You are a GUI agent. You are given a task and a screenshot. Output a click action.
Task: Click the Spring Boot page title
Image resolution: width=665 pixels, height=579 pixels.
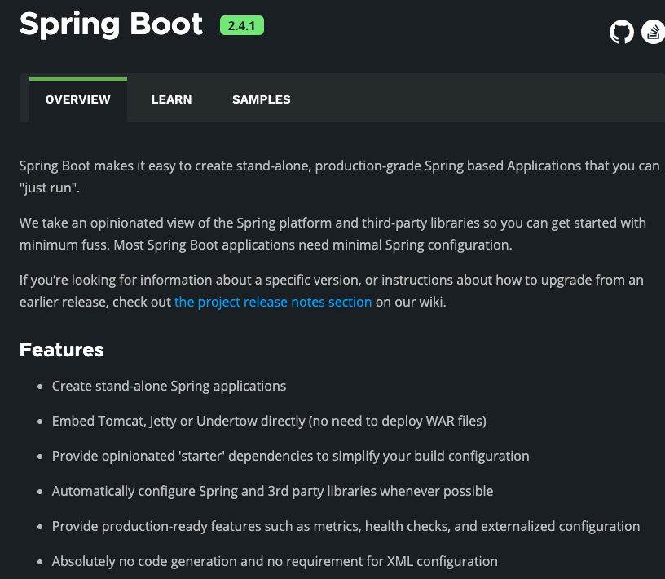pyautogui.click(x=111, y=24)
